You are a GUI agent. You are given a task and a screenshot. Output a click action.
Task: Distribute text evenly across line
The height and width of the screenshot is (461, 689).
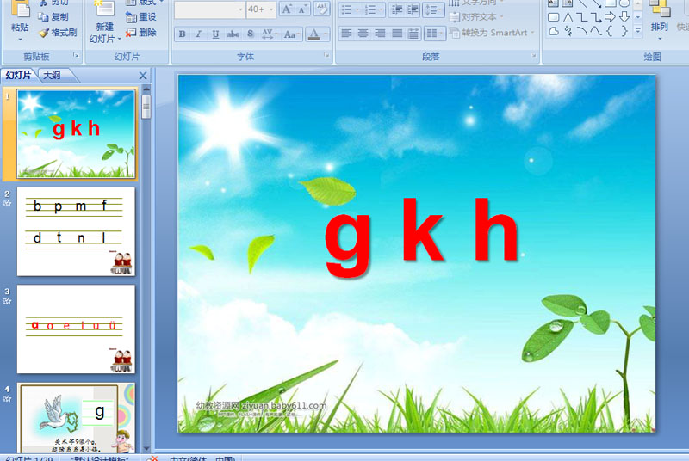point(413,33)
